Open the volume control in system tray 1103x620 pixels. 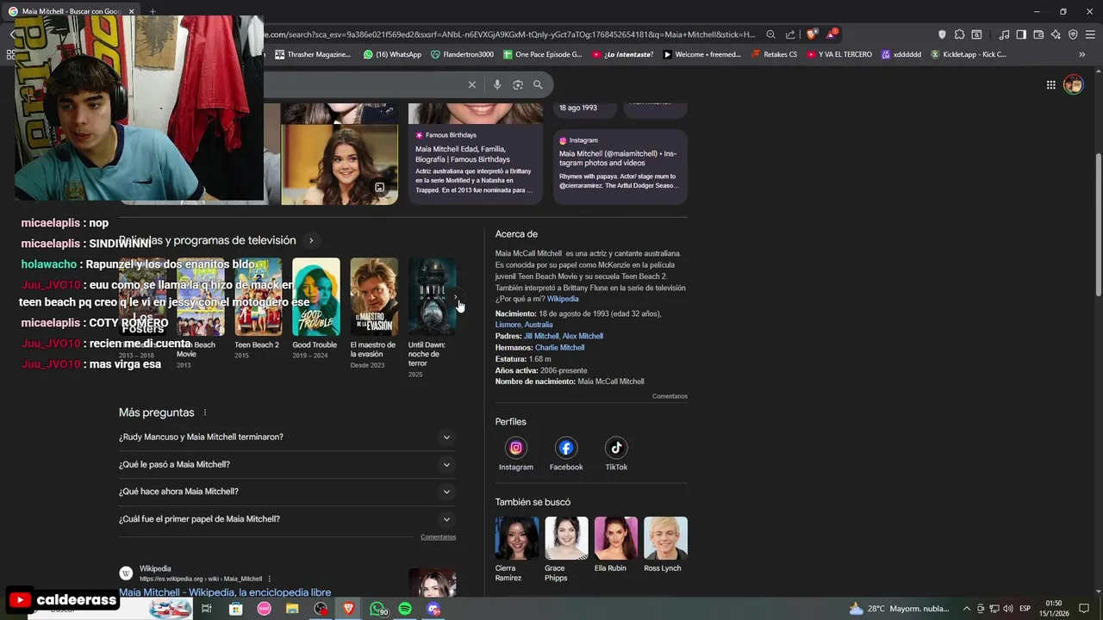click(x=1008, y=609)
